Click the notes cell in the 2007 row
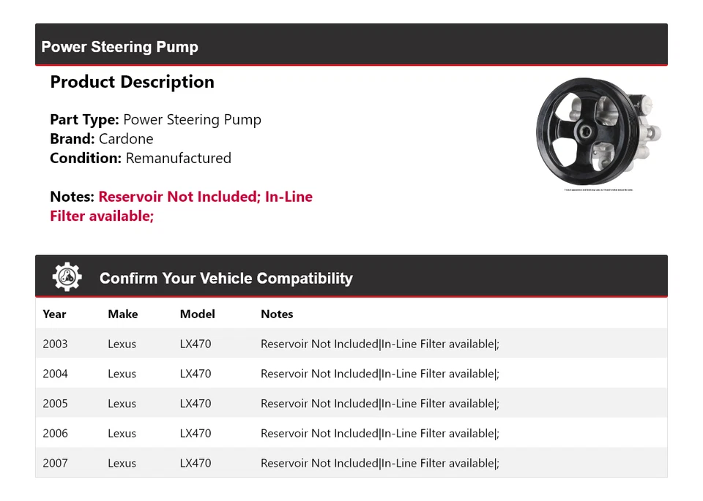 coord(379,463)
